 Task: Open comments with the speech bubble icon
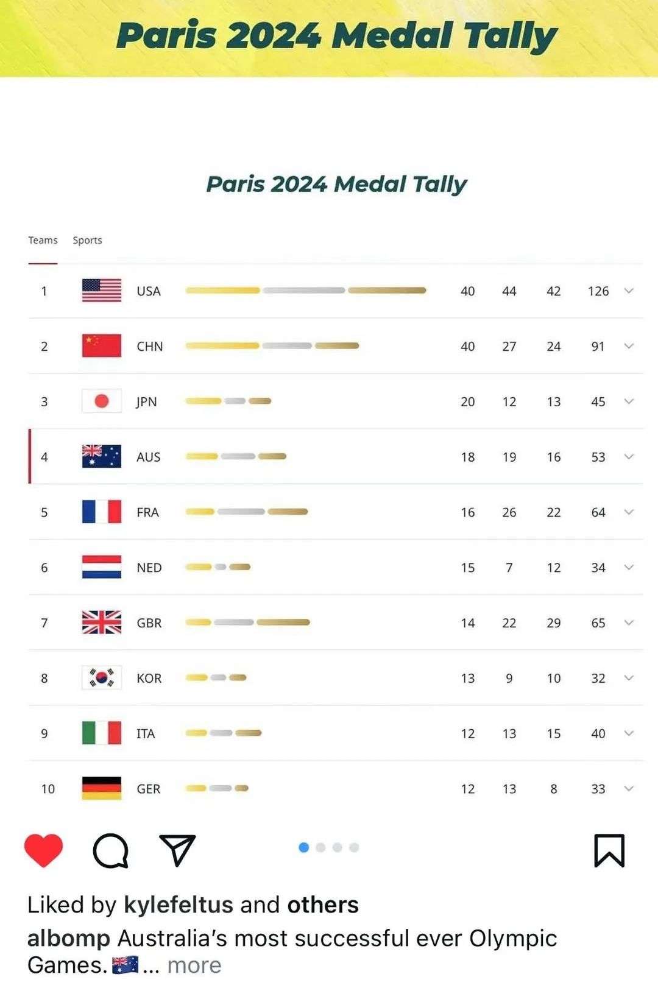[110, 850]
